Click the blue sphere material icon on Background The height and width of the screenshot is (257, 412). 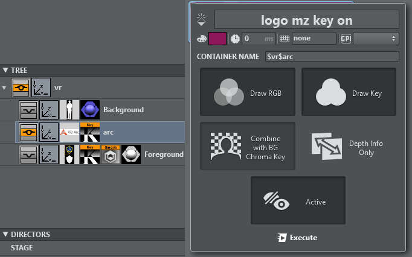click(90, 109)
